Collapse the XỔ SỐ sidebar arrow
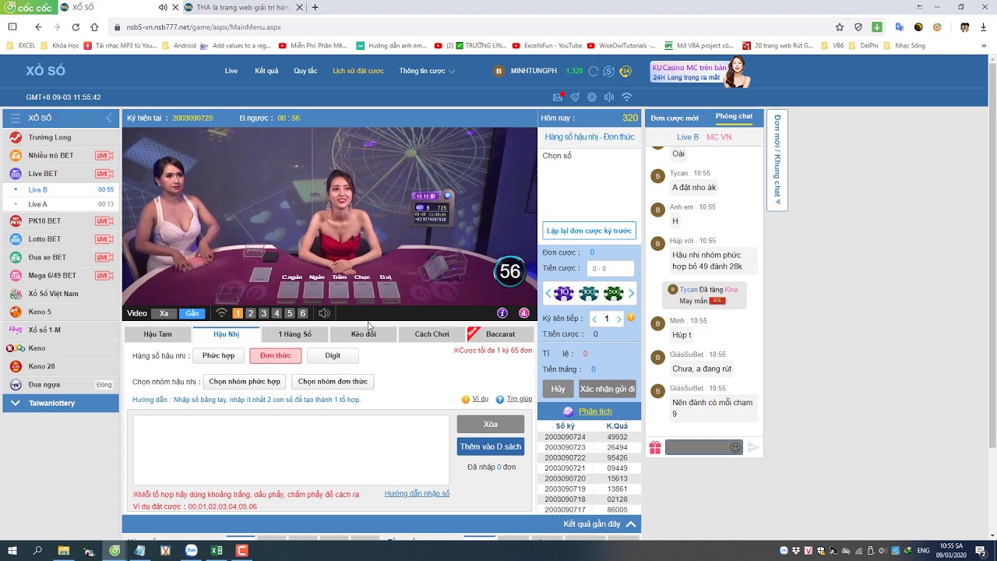 click(x=109, y=118)
